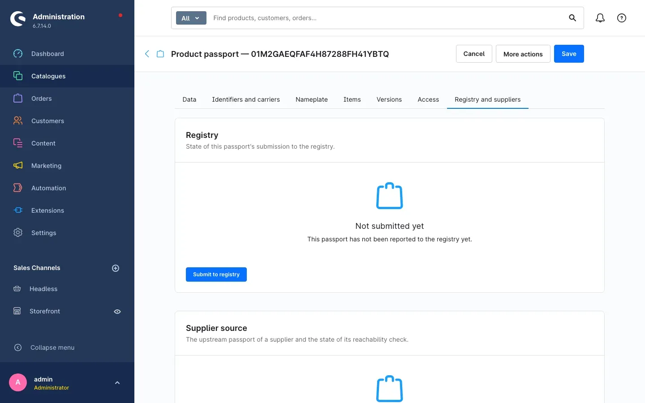The width and height of the screenshot is (645, 403).
Task: Select Registry and suppliers tab
Action: click(x=488, y=99)
